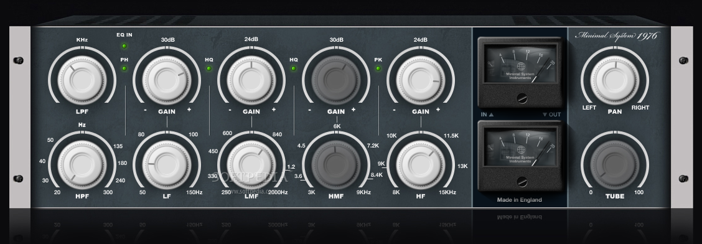
Task: Toggle the PK LED beside HF gain
Action: coord(378,68)
